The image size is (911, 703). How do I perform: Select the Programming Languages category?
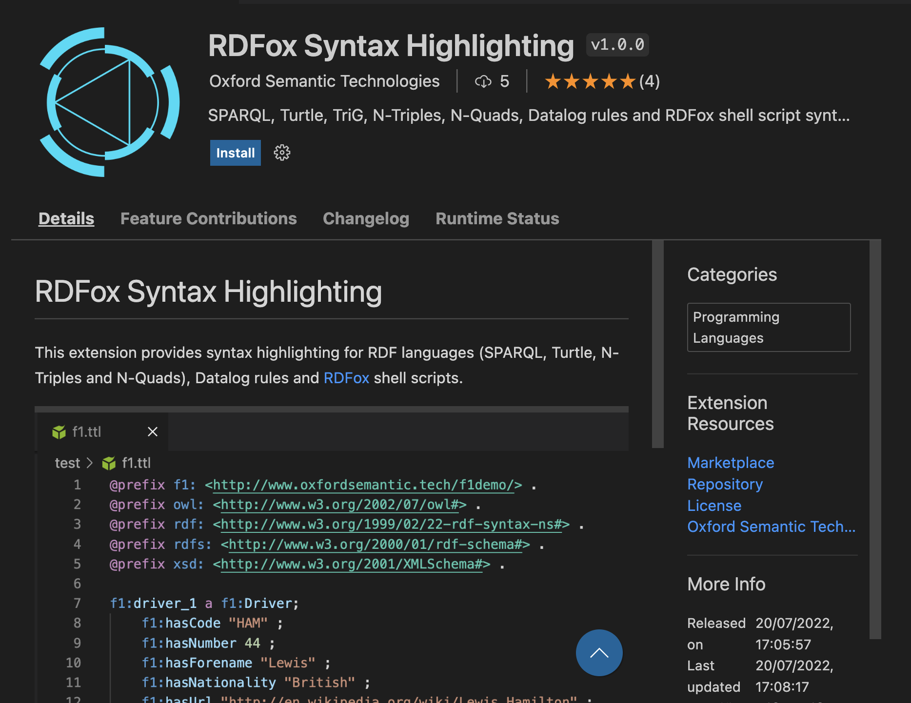[x=769, y=327]
